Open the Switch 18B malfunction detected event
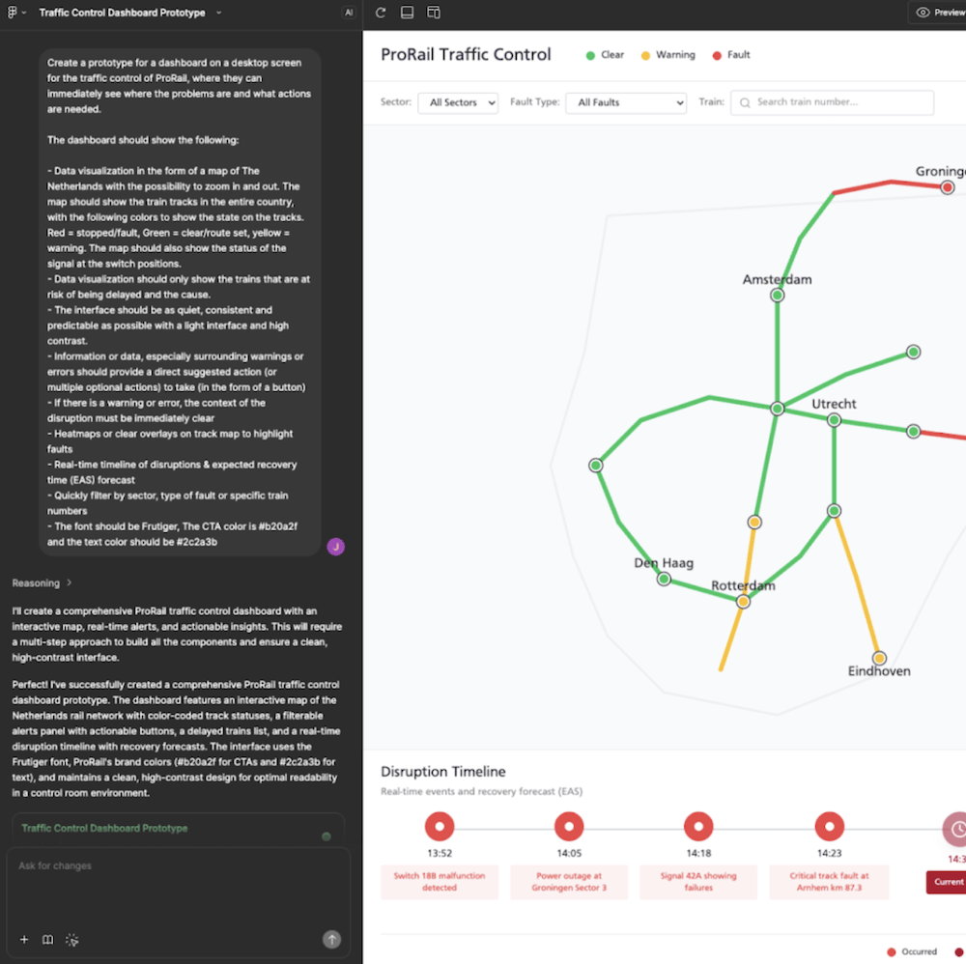966x964 pixels. tap(440, 882)
